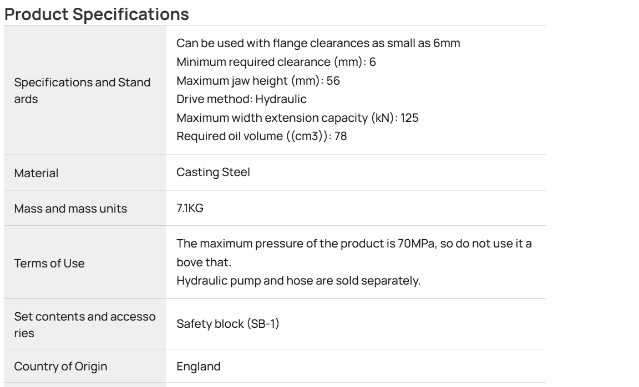
Task: Click the Material row label
Action: 36,173
